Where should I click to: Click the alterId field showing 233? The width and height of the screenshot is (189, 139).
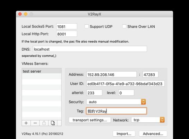tap(94, 93)
